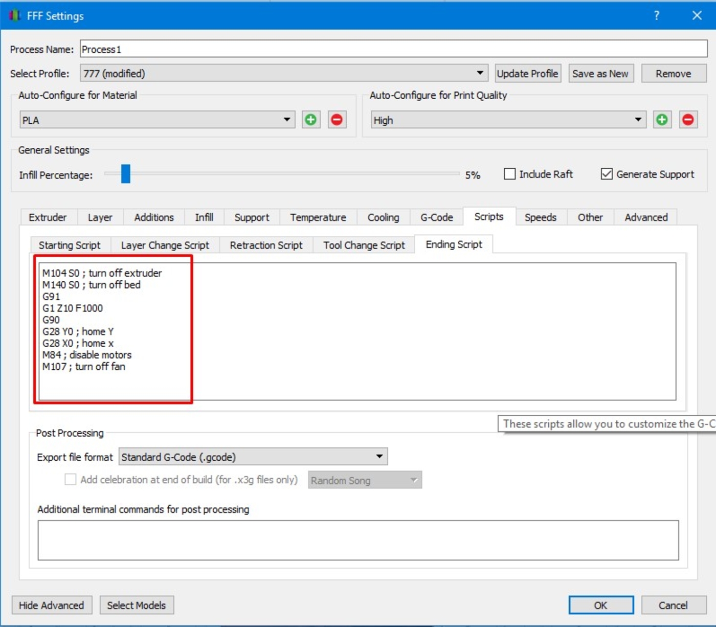This screenshot has width=716, height=627.
Task: Open the Tool Change Script sub-tab
Action: 364,245
